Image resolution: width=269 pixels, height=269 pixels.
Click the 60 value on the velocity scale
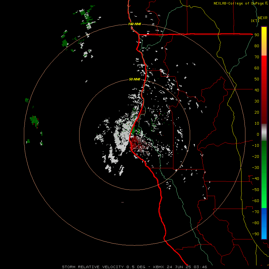coord(257,68)
